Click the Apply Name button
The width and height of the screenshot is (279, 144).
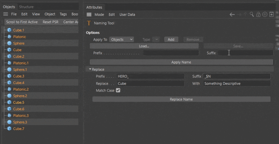(x=181, y=62)
